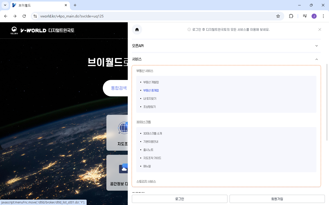Click the side menu vertical scrollbar
329x205 pixels.
coord(327,102)
